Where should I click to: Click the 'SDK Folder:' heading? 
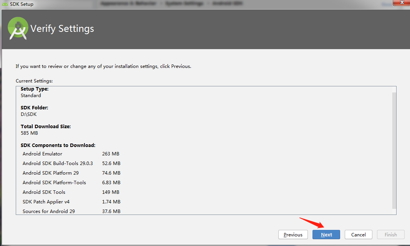tap(34, 108)
